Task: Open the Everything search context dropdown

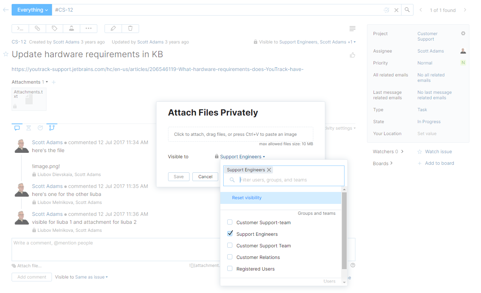Action: [32, 10]
